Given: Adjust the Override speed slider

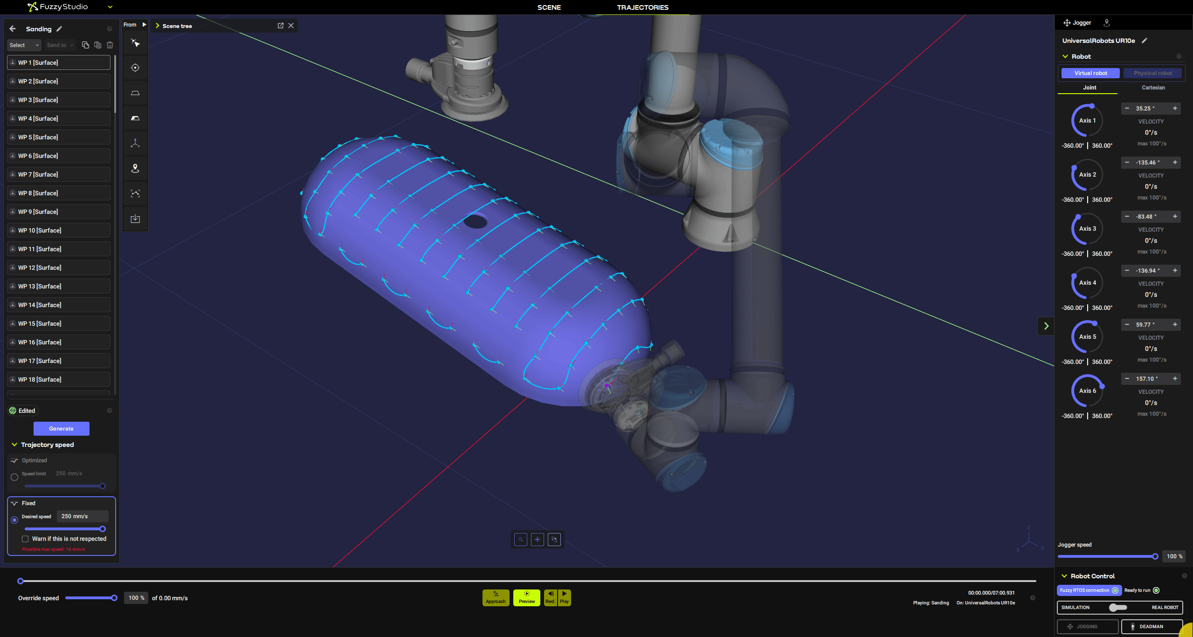Looking at the screenshot, I should (x=91, y=598).
